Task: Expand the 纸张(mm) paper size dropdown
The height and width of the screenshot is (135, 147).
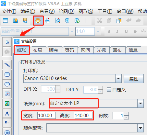Action: coord(141,103)
